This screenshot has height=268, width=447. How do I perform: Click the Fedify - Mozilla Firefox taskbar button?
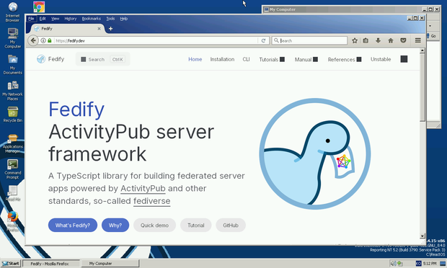[51, 264]
